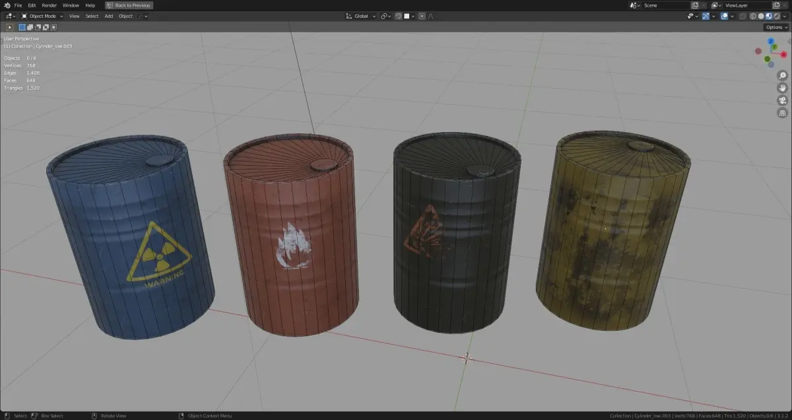
Task: Switch to Solid shading
Action: point(761,16)
